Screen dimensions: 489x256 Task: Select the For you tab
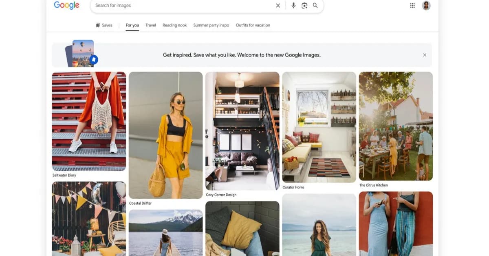[132, 25]
